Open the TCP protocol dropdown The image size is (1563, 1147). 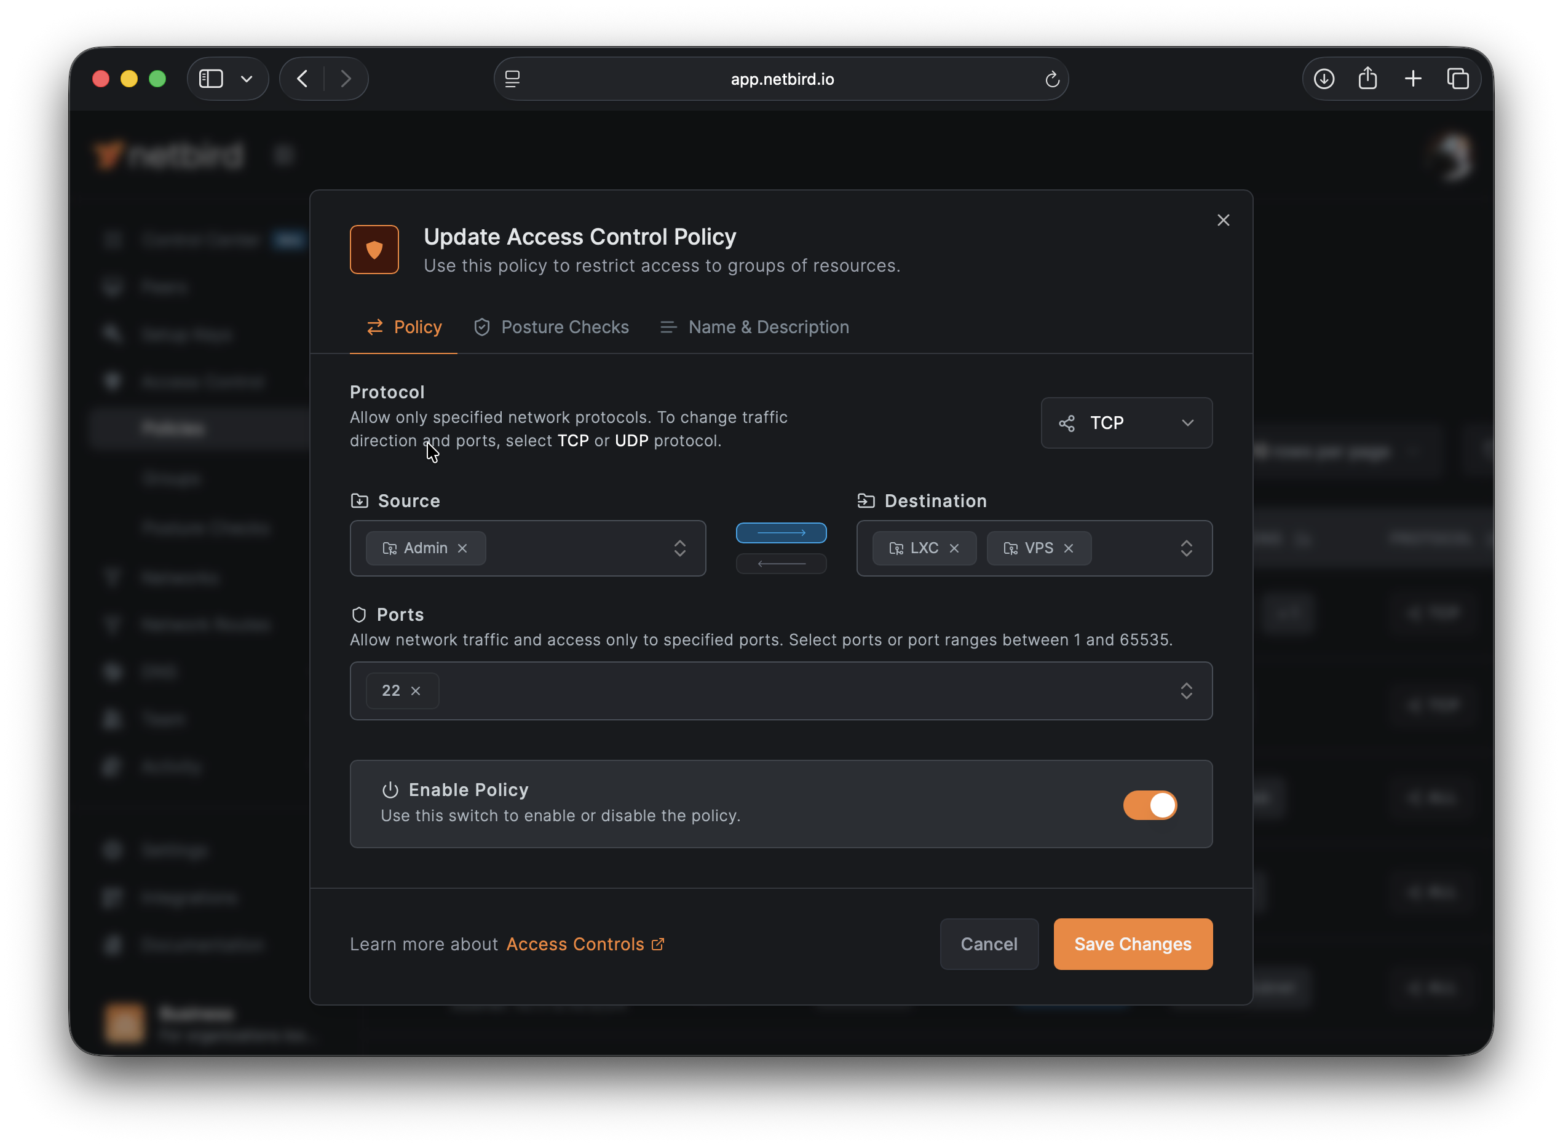[x=1126, y=423]
